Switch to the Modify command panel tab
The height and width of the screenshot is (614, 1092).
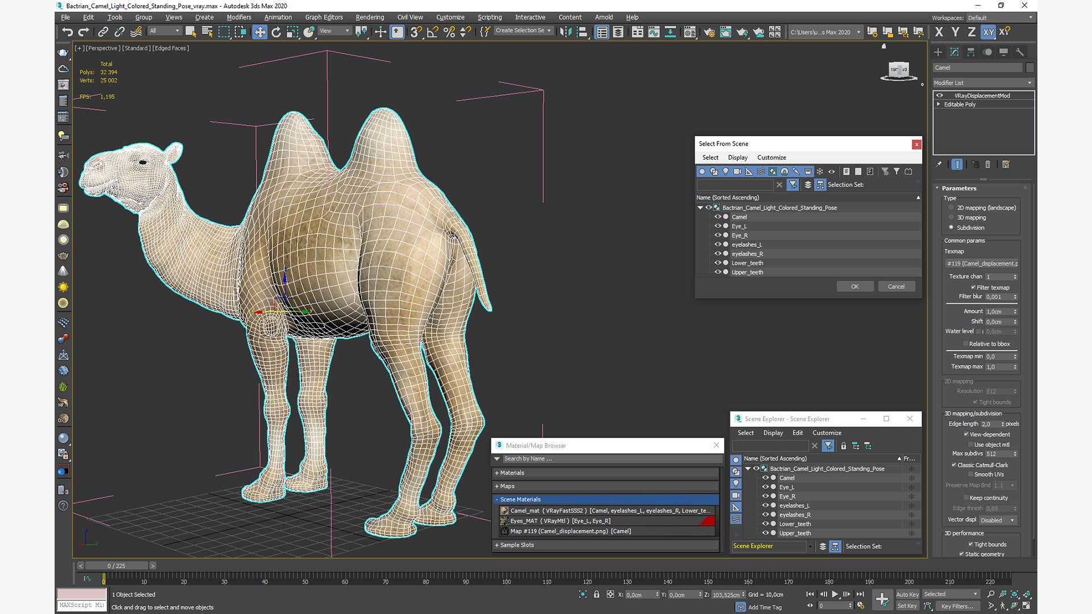click(x=954, y=52)
